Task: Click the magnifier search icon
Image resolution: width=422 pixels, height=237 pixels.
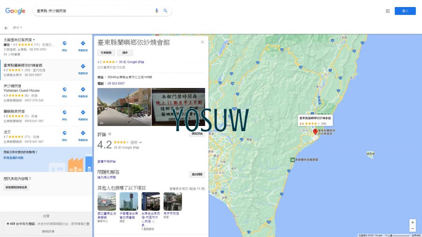Action: coord(166,11)
